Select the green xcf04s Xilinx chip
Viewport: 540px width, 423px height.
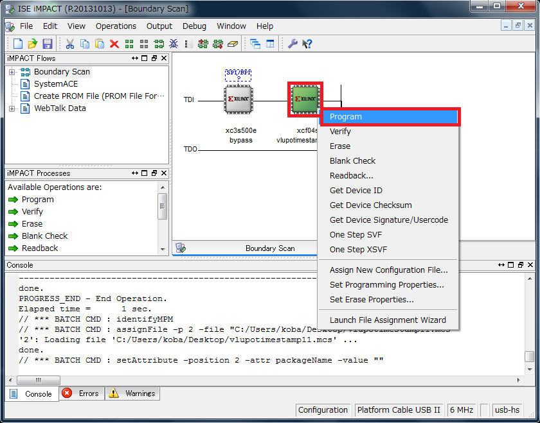(x=305, y=99)
